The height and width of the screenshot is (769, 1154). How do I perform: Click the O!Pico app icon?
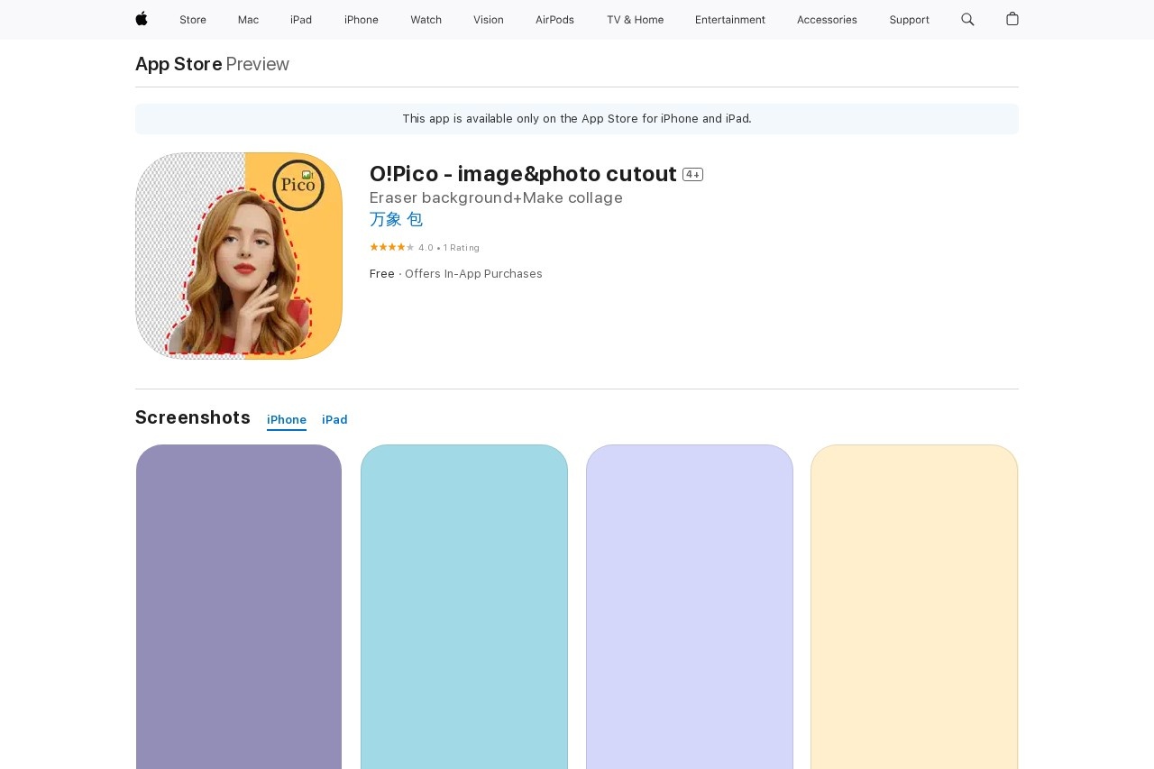click(x=239, y=256)
